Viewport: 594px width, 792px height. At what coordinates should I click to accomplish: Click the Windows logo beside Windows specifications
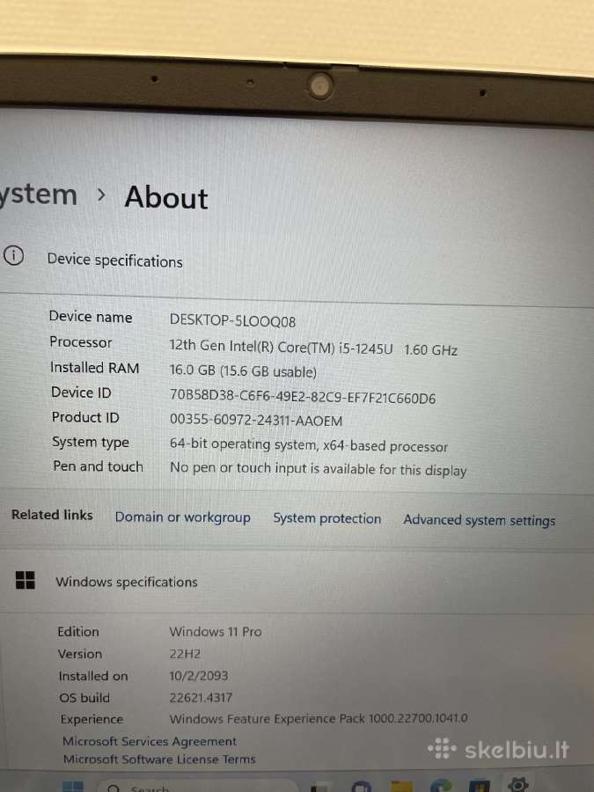(x=26, y=580)
